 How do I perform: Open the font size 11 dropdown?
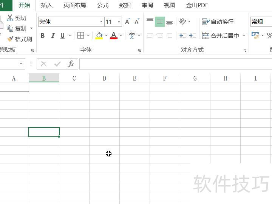point(119,22)
